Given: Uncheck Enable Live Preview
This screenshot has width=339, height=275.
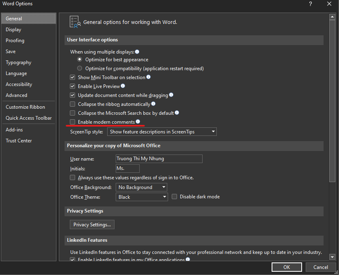Looking at the screenshot, I should (72, 86).
